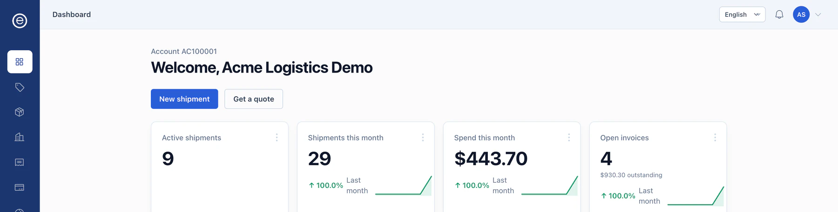Click 100.0% increase in Open invoices card
This screenshot has height=212, width=838.
(618, 196)
